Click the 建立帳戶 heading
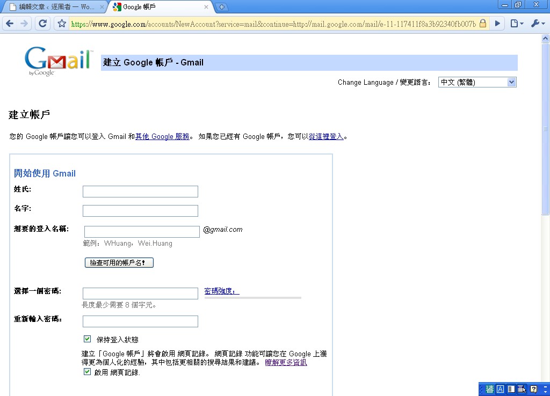Image resolution: width=550 pixels, height=396 pixels. click(x=29, y=114)
